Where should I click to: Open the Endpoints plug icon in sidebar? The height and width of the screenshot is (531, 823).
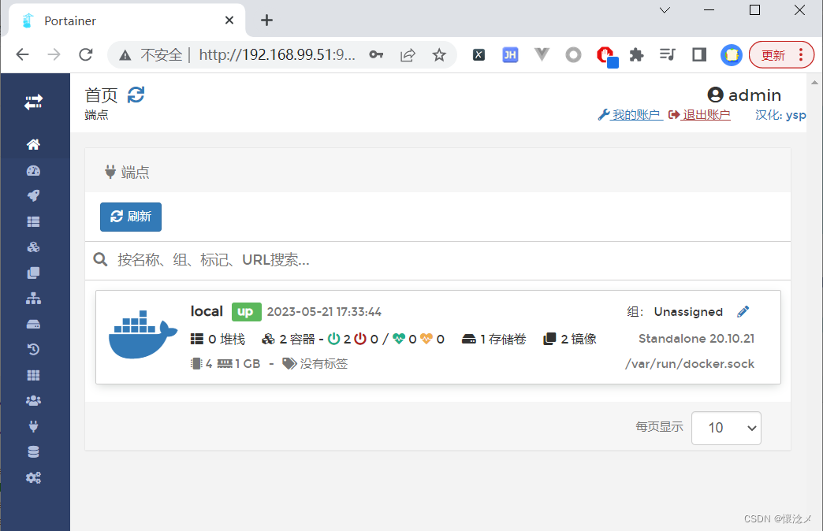pos(33,426)
